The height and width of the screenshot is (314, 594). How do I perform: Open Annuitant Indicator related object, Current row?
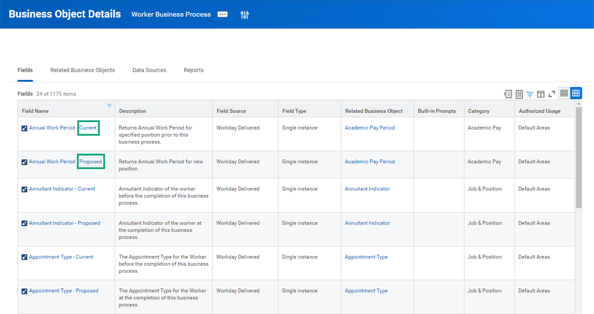(x=367, y=189)
